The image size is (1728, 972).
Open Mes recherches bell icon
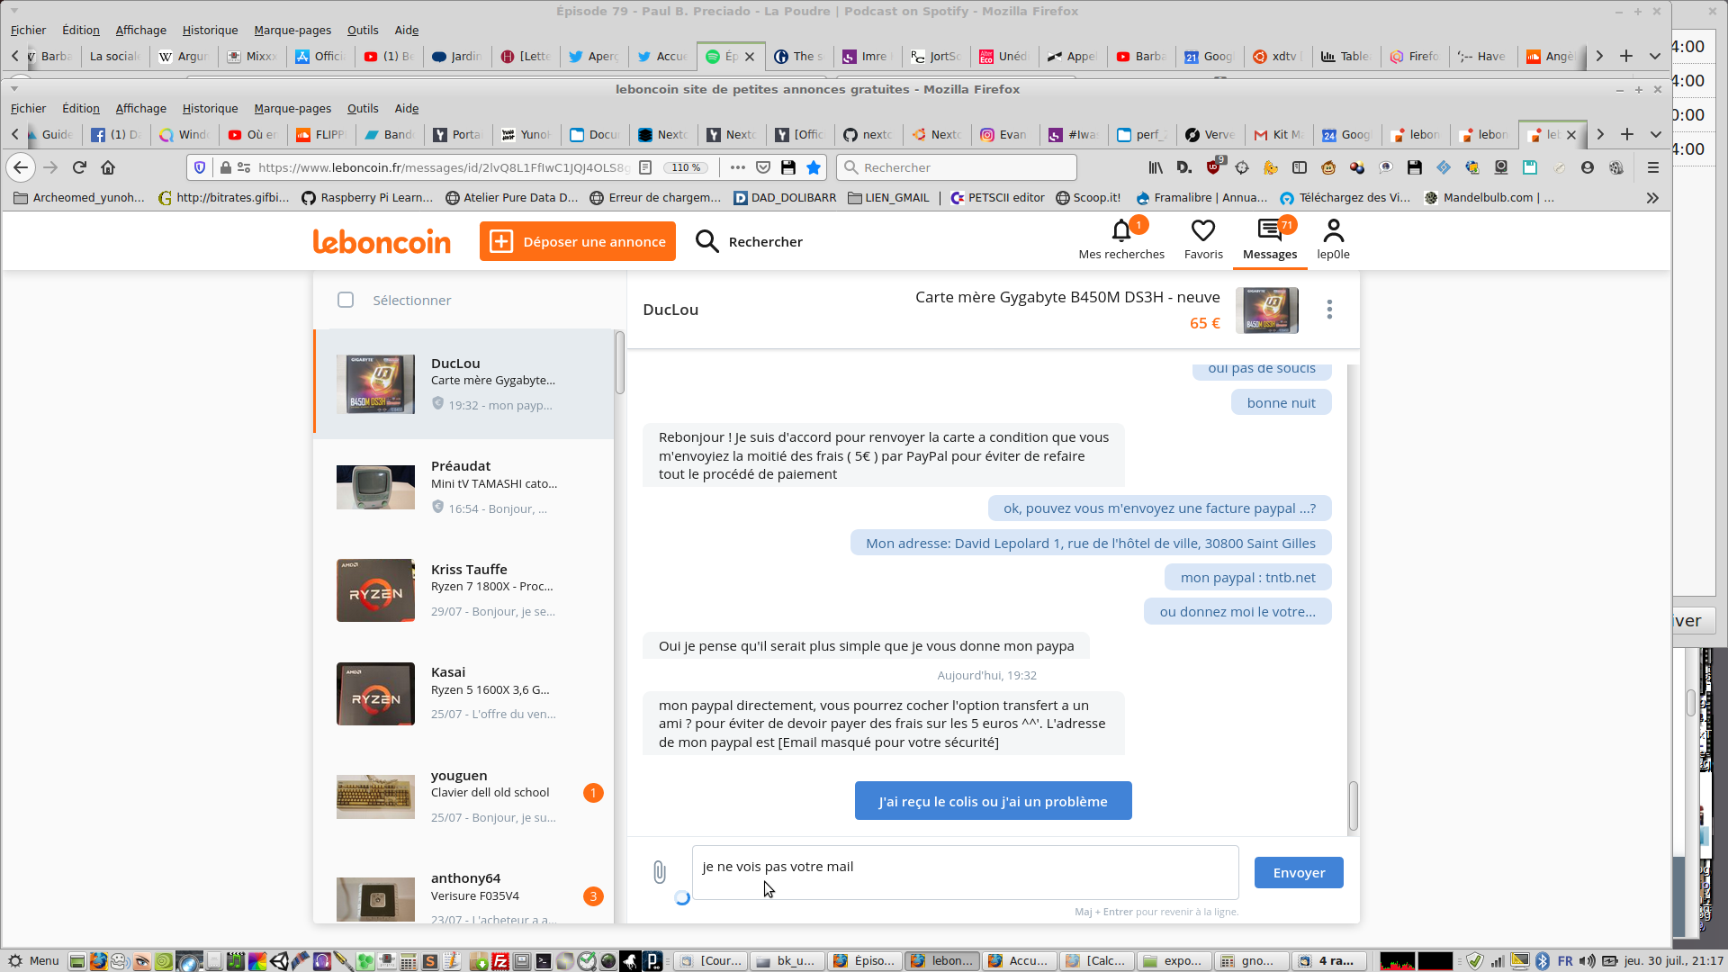(x=1120, y=232)
